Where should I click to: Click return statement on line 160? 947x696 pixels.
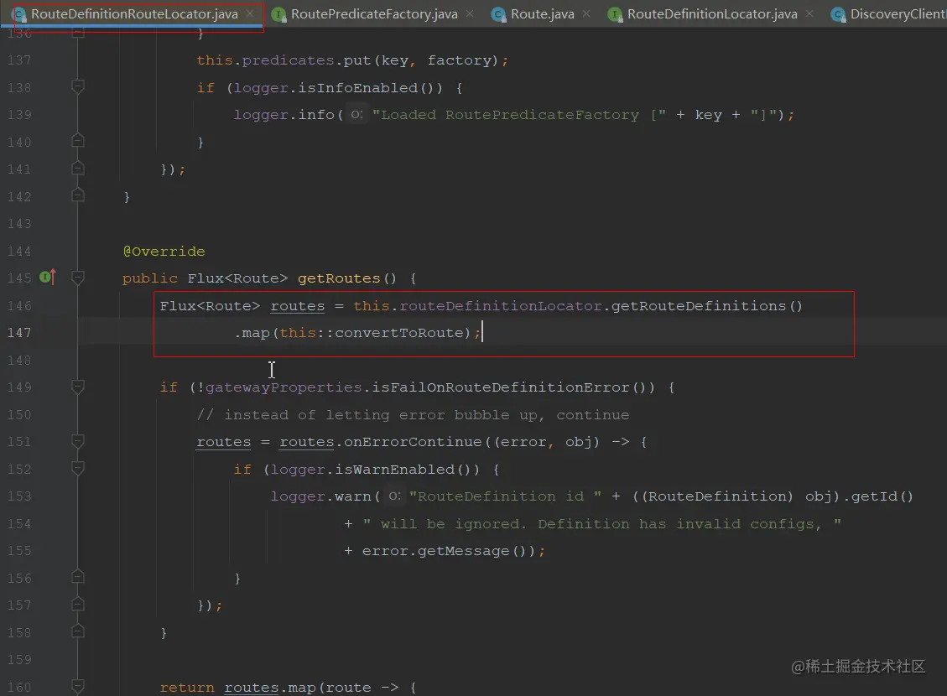coord(287,687)
